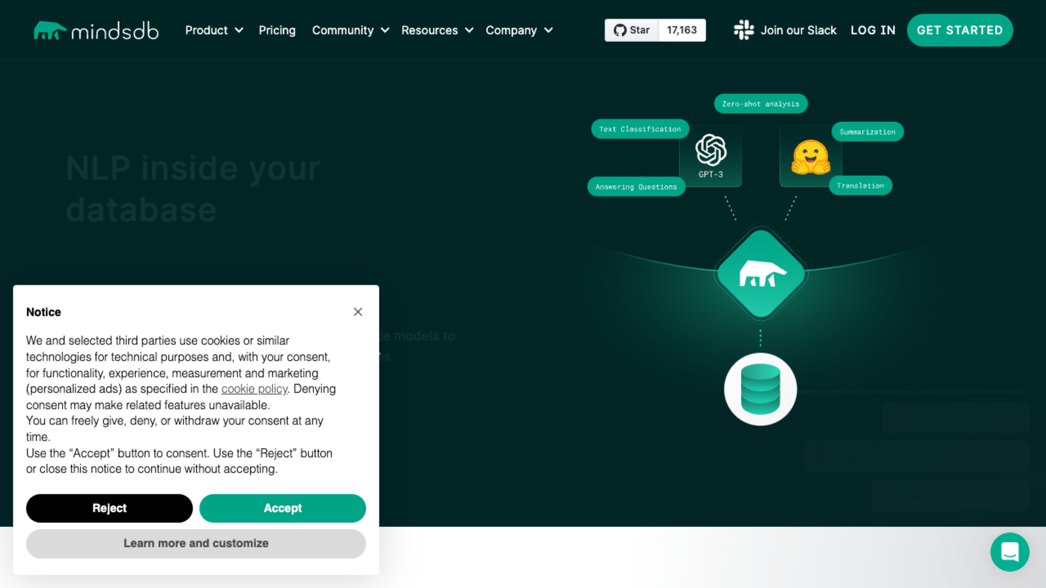Expand the Resources dropdown menu
Screen dimensions: 1046x588
coord(437,30)
